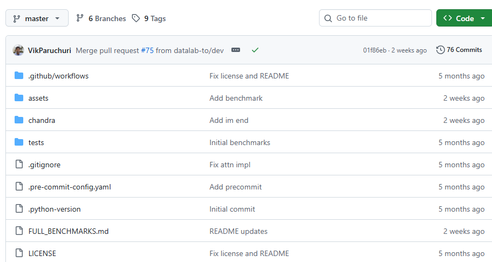Open the .python-version file
The height and width of the screenshot is (262, 492).
55,209
